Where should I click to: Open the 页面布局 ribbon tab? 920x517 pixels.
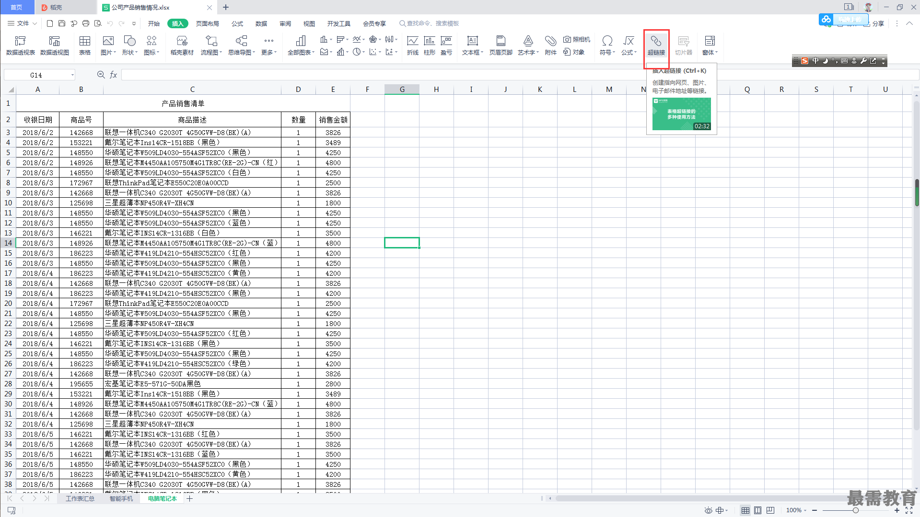click(207, 23)
